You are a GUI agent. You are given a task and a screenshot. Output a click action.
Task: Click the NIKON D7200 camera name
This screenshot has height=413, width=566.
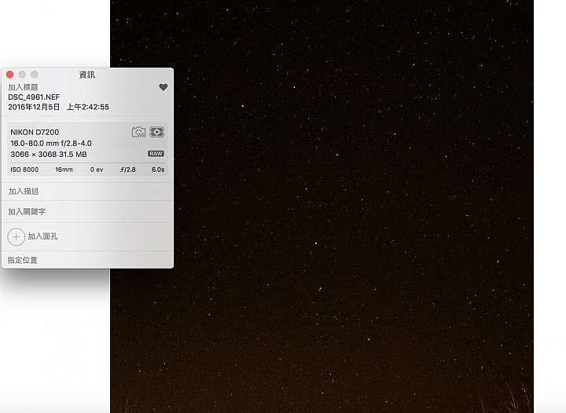point(35,132)
